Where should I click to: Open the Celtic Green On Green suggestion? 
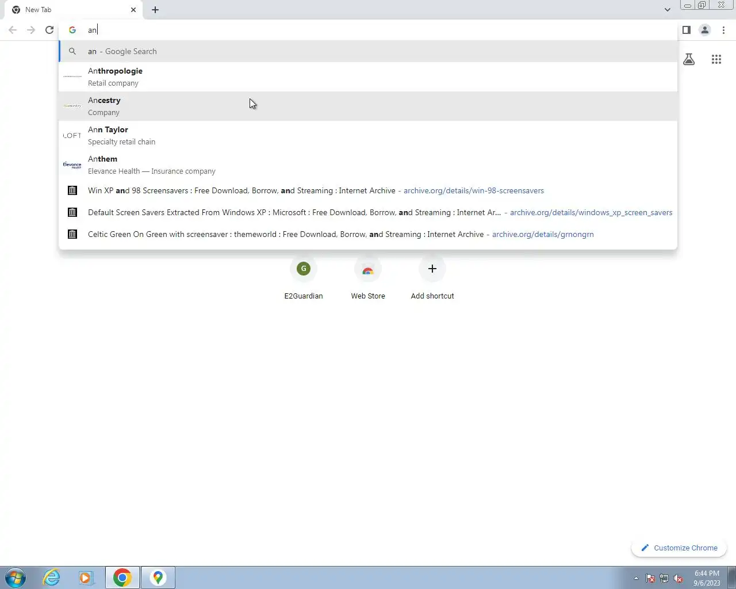pos(368,234)
